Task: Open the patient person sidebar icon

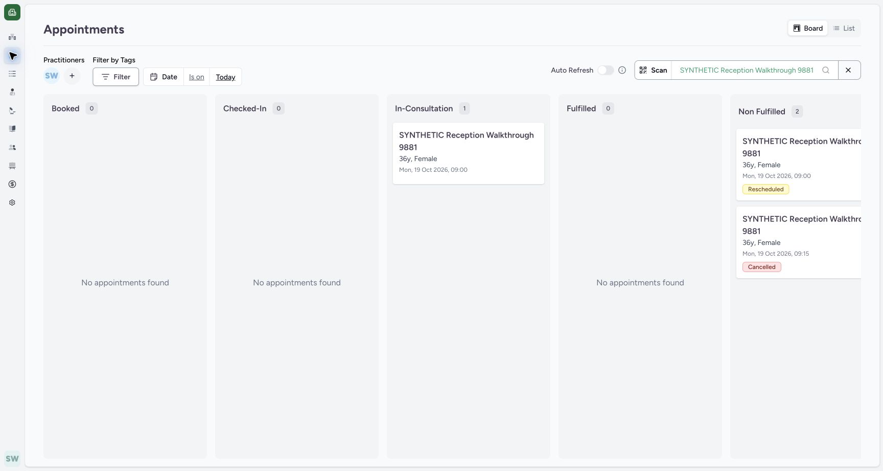Action: pos(12,92)
